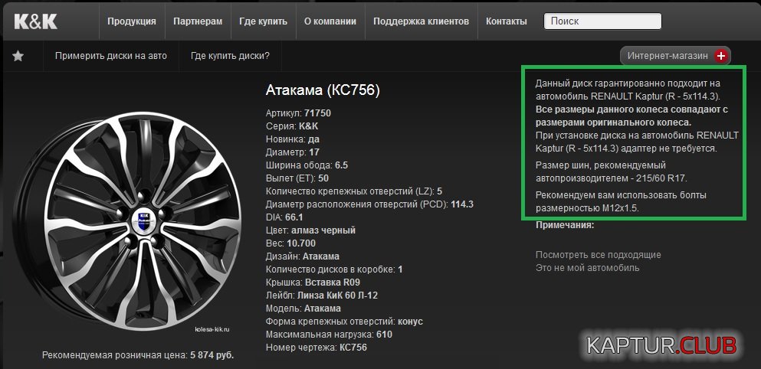Select the Количество крепежных отверстий (LZ) line

pos(354,191)
